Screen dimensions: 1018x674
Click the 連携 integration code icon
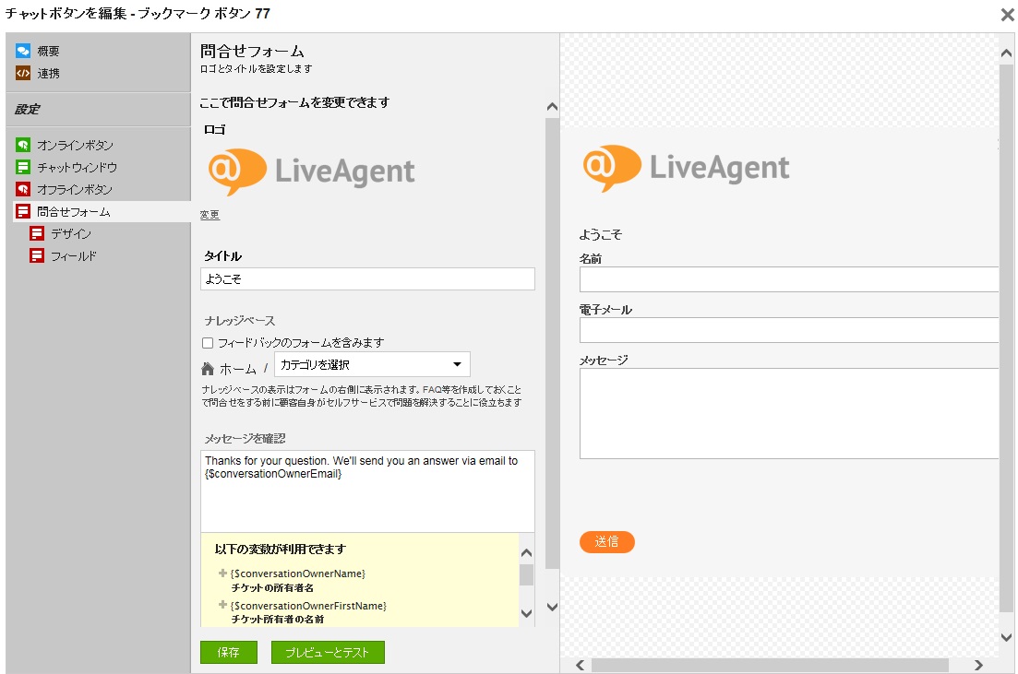(x=23, y=74)
